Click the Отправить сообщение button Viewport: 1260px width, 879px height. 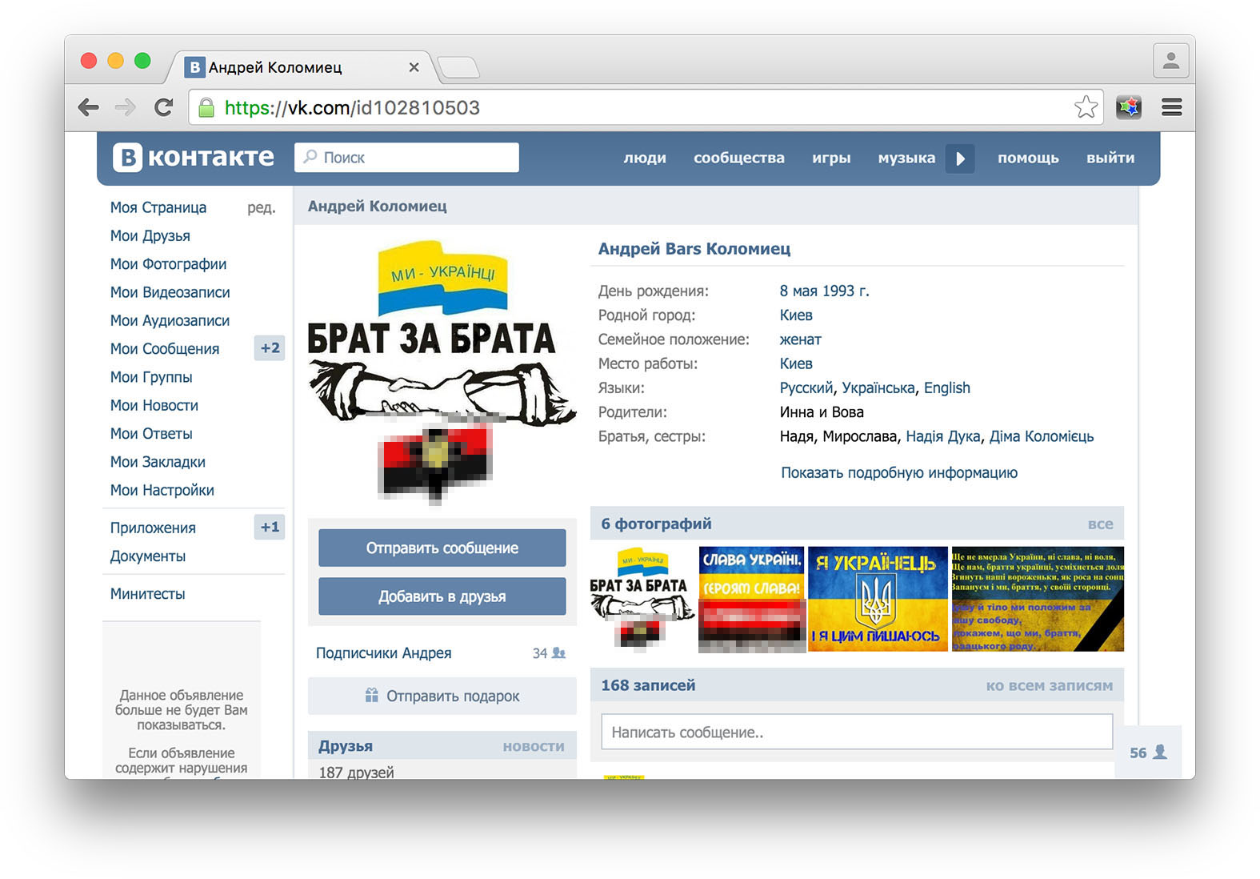coord(442,548)
